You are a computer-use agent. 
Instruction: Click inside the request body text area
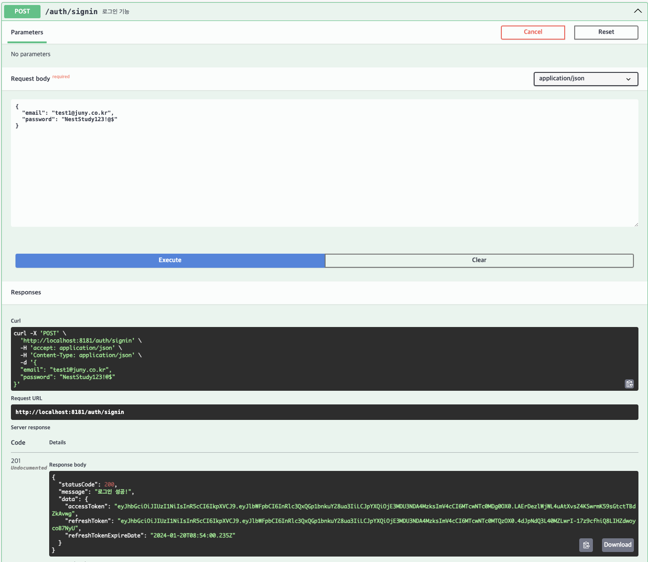point(324,163)
